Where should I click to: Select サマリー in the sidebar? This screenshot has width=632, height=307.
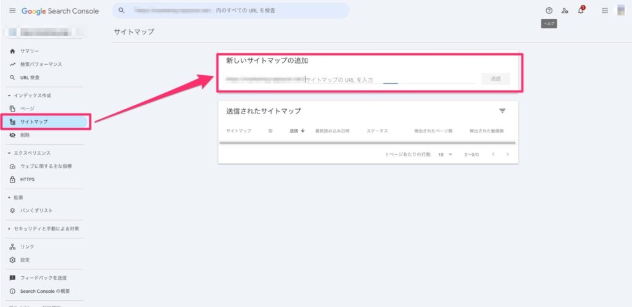click(30, 51)
